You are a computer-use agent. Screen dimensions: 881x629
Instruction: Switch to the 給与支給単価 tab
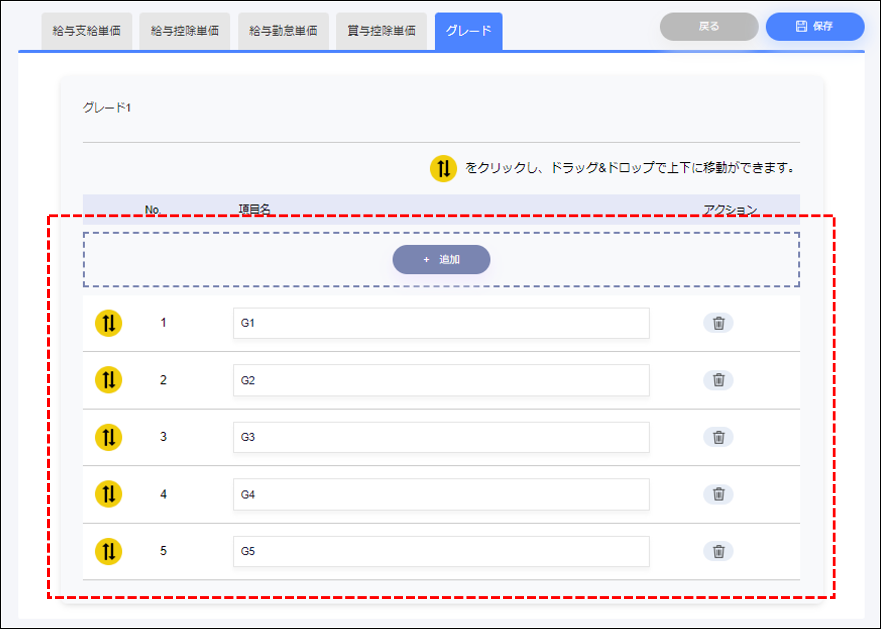(x=87, y=31)
